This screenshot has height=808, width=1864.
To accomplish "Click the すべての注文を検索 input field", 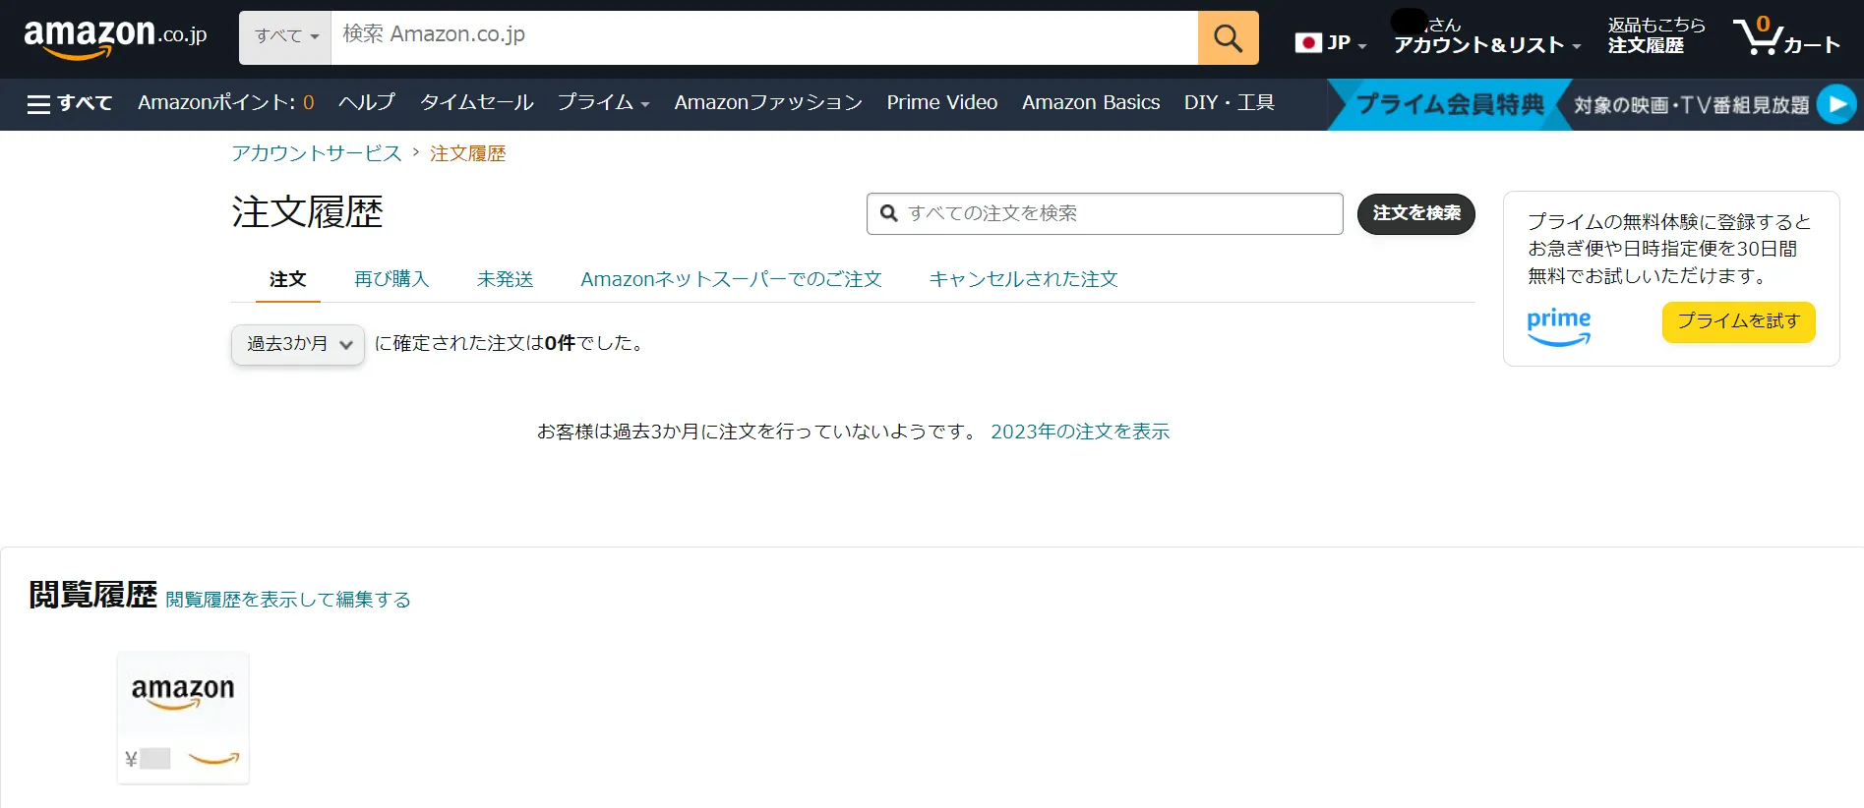I will click(1105, 213).
